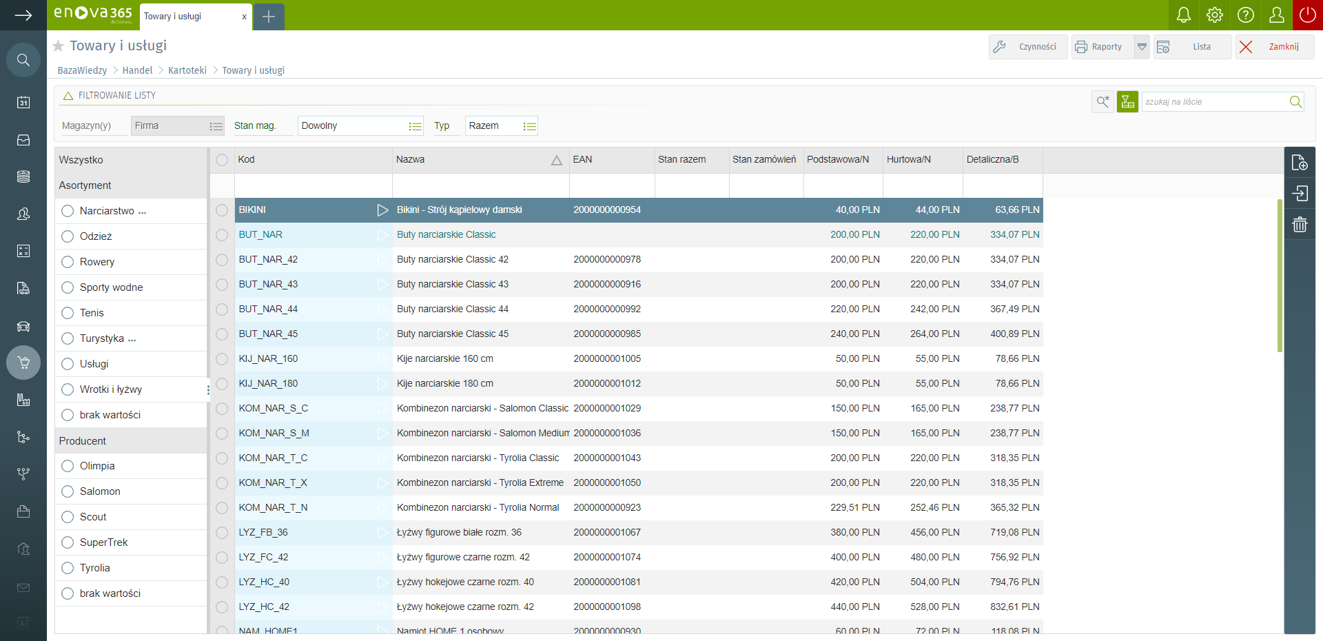
Task: Open the calendar icon in left sidebar
Action: point(23,102)
